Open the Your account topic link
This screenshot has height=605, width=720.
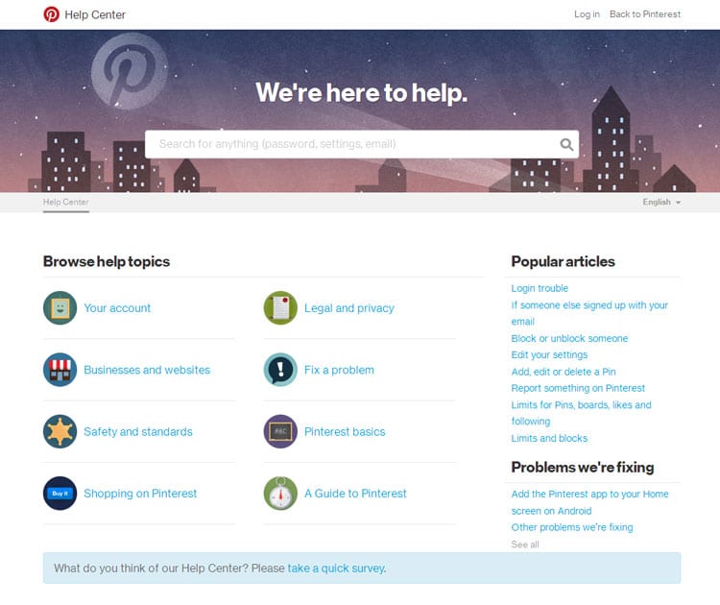point(117,308)
